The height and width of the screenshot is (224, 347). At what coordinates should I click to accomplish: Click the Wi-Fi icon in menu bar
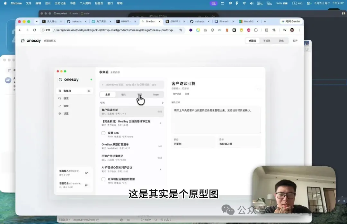pos(244,3)
